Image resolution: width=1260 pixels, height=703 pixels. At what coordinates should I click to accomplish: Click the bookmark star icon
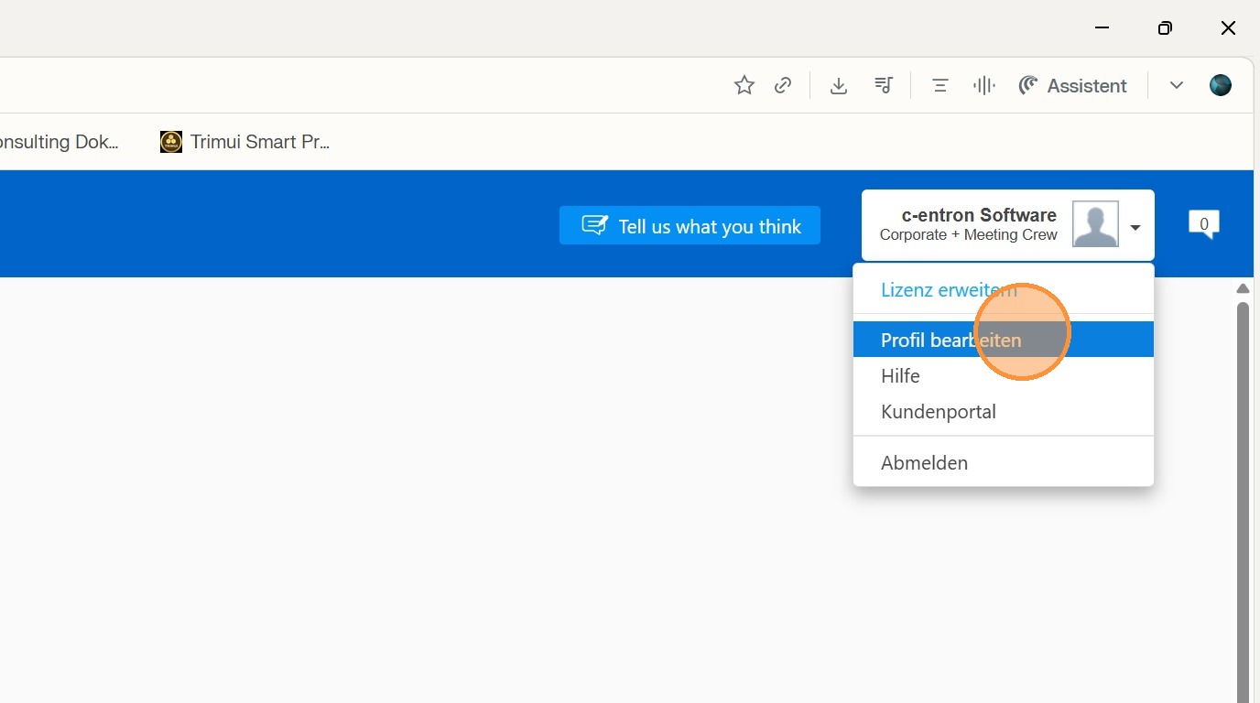pyautogui.click(x=744, y=85)
